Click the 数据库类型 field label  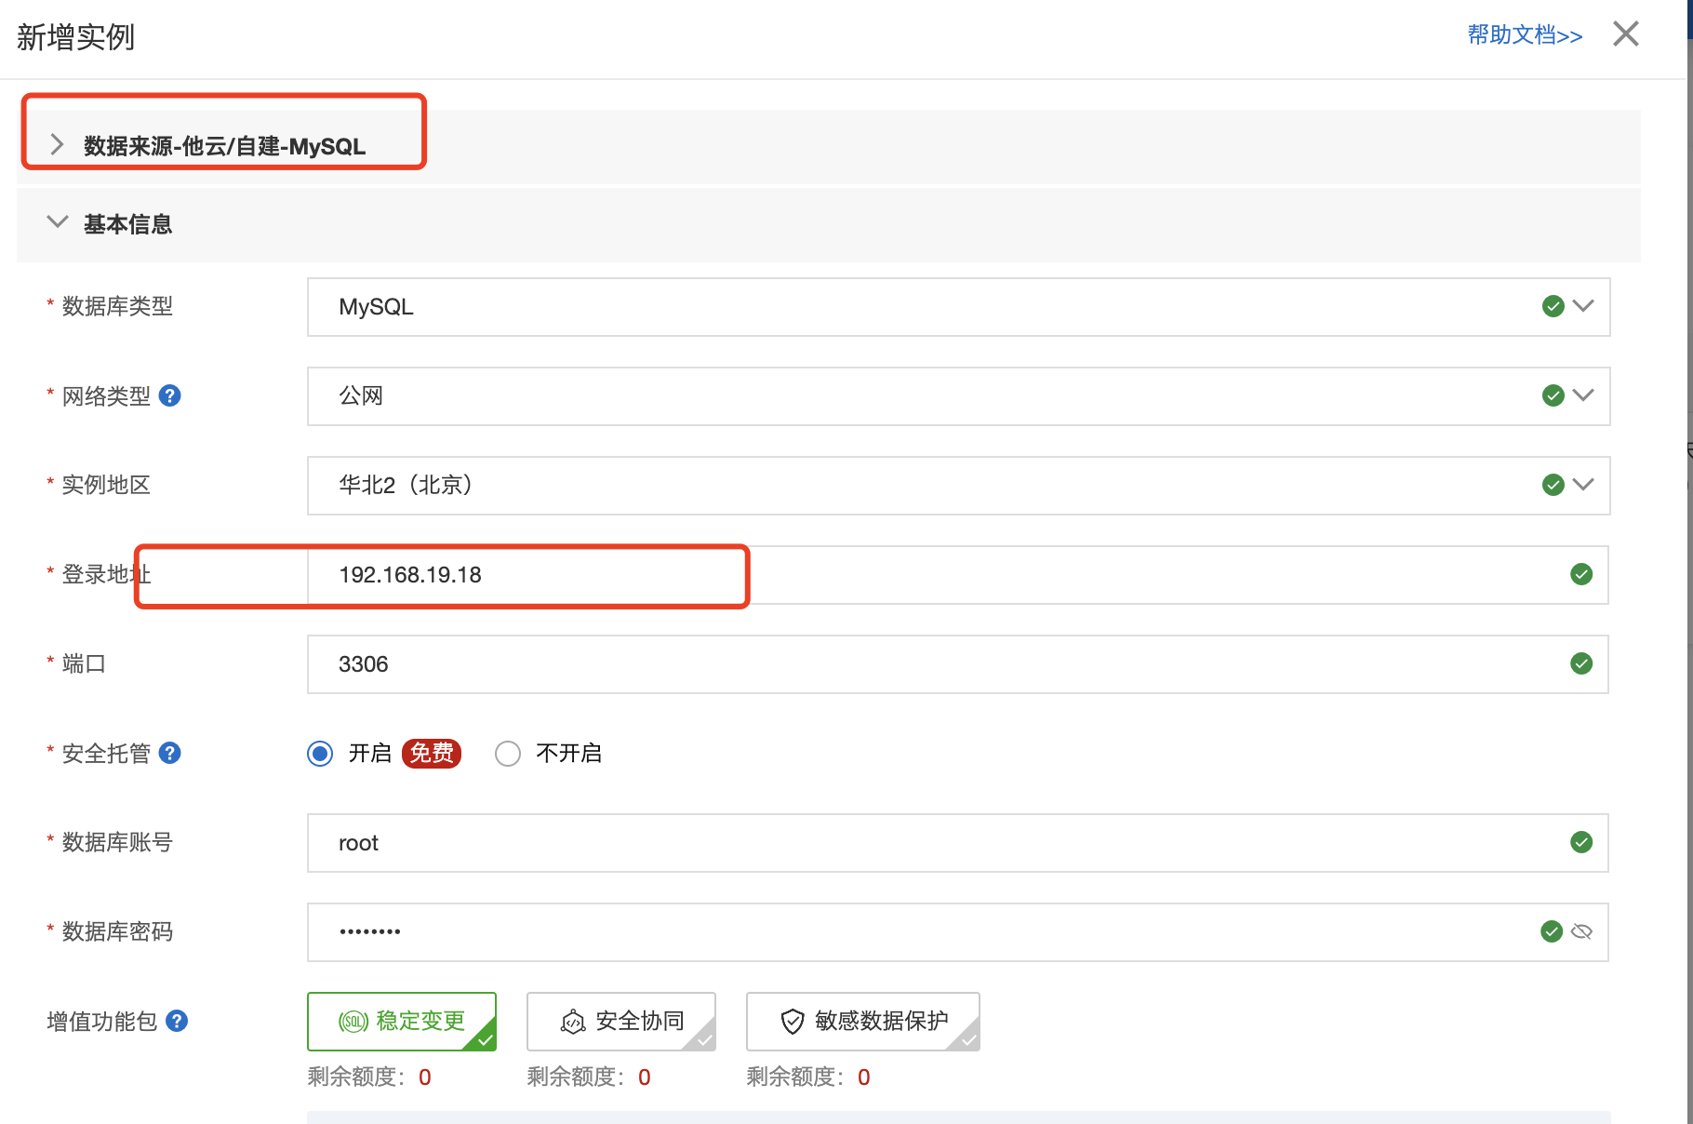[x=117, y=306]
